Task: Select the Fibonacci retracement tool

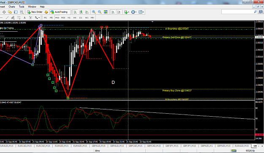Action: pyautogui.click(x=19, y=18)
